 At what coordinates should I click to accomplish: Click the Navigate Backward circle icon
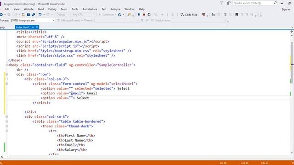(1, 15)
